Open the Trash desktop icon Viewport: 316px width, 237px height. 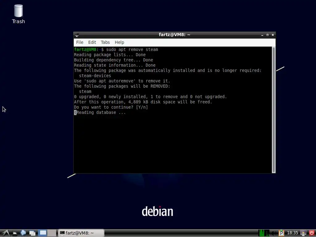pos(18,14)
